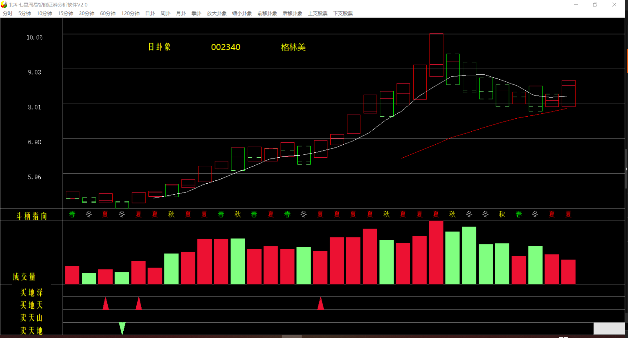Click the 买地天 signal label
The height and width of the screenshot is (338, 628).
(x=32, y=305)
